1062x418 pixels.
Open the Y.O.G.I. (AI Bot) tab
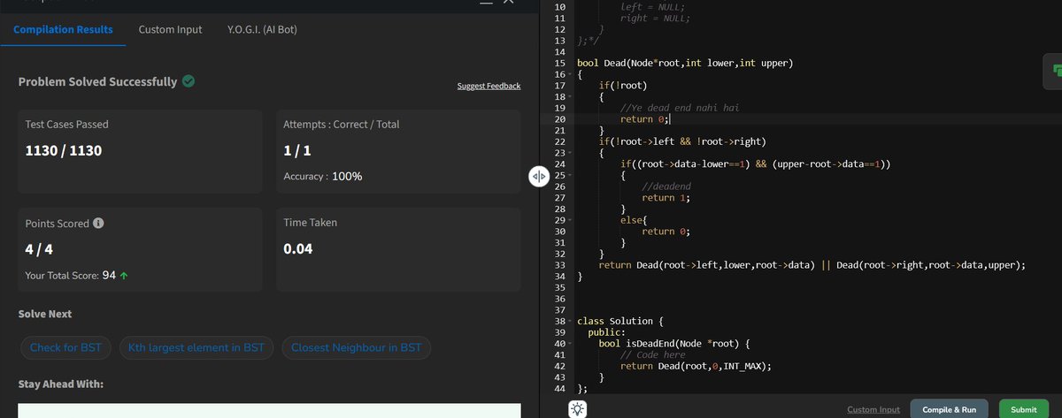[x=262, y=29]
